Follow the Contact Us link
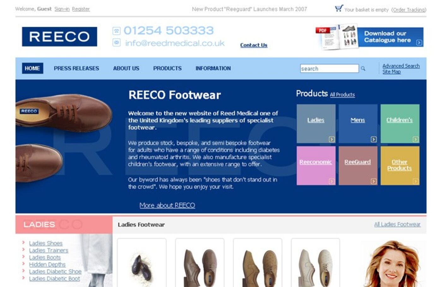442x287 pixels. click(x=254, y=45)
